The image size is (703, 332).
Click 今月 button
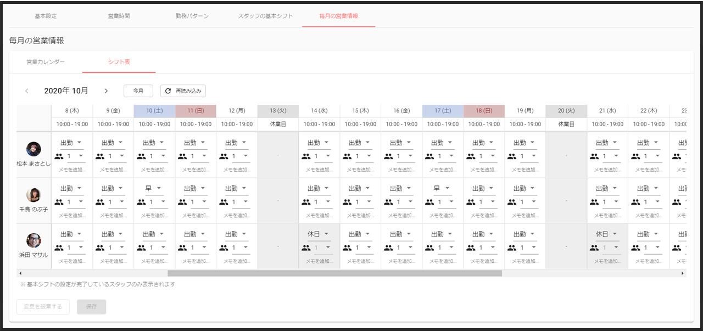(138, 91)
